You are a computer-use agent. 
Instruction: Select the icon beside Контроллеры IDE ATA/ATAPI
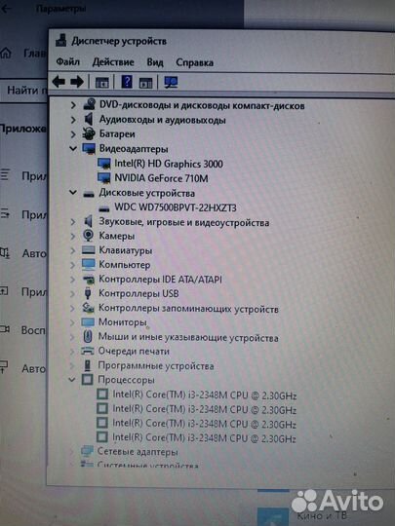tap(89, 280)
